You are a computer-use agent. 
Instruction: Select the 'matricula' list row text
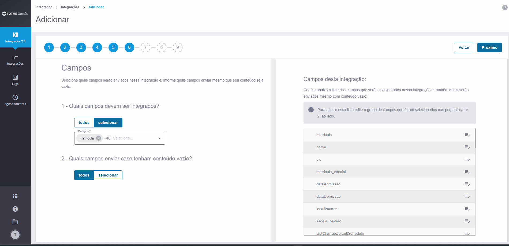(324, 135)
